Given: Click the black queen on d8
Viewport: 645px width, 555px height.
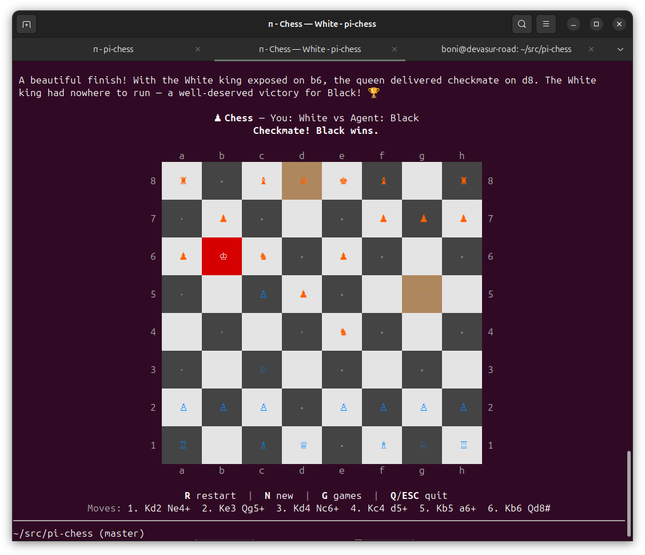Looking at the screenshot, I should coord(302,181).
